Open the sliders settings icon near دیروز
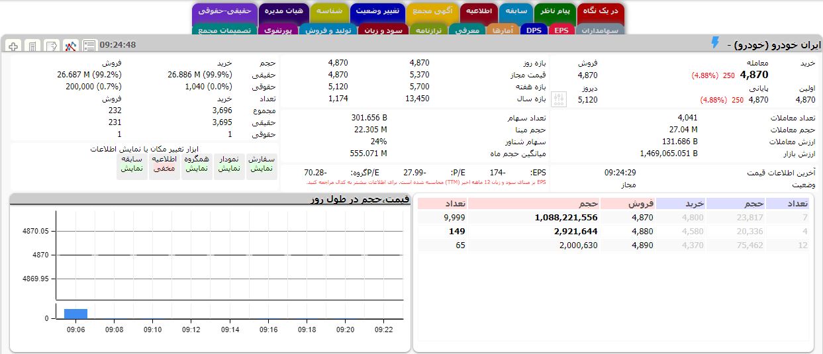Viewport: 823px width, 354px height. pos(559,100)
